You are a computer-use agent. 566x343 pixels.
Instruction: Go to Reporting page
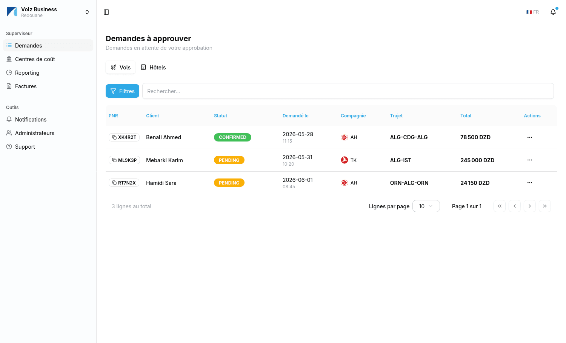coord(48,72)
